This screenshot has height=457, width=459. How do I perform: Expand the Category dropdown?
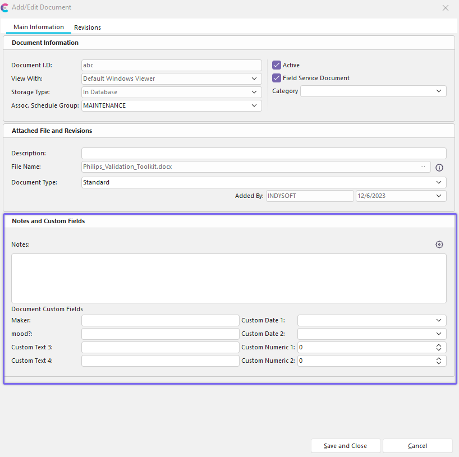click(x=438, y=91)
